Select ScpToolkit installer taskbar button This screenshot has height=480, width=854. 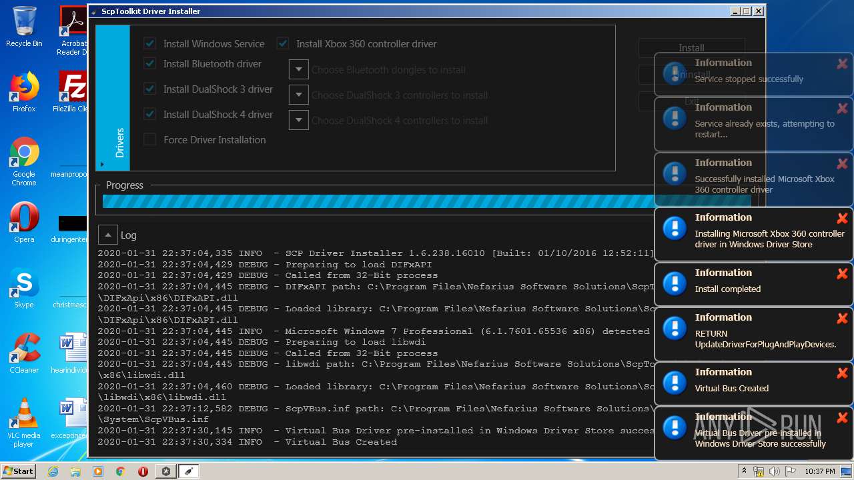click(189, 471)
